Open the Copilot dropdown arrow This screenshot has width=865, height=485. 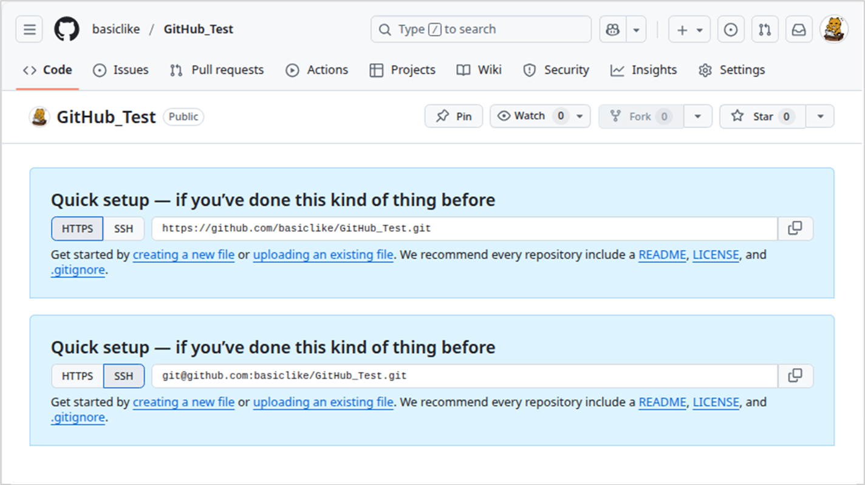pos(636,30)
